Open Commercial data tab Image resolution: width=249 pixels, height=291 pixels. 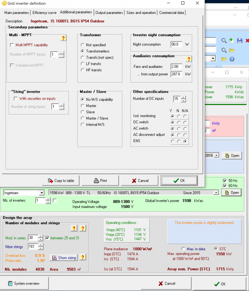coord(172,13)
